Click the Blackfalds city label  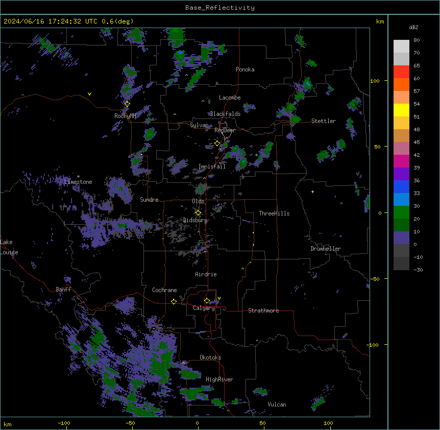click(x=225, y=114)
